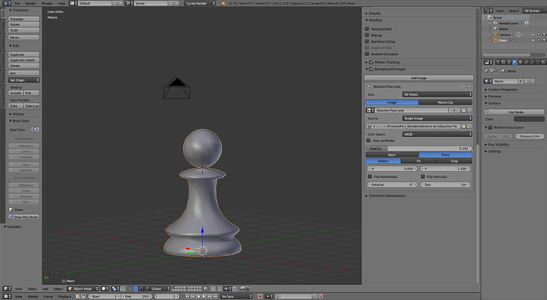Click the Properties editor type icon
This screenshot has height=300, width=547.
488,62
